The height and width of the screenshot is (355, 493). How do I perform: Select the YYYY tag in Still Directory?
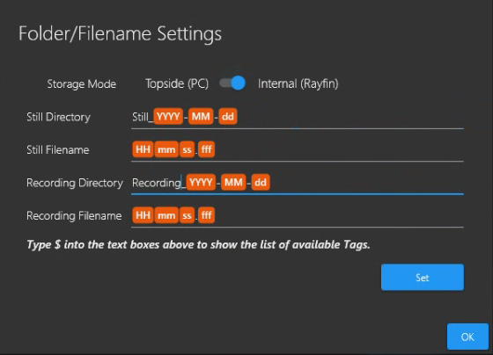[x=168, y=117]
